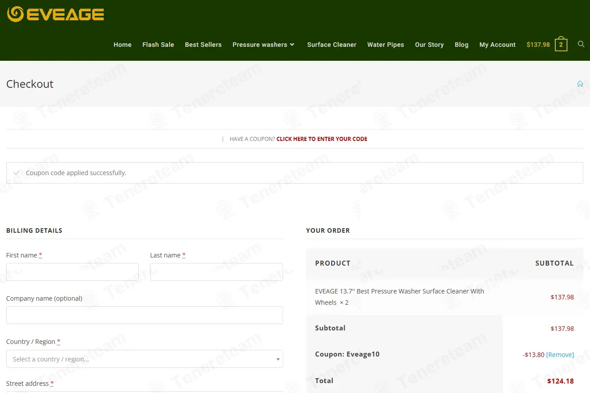Click the EVEAGE logo
Screen dimensions: 590x393
pos(55,14)
